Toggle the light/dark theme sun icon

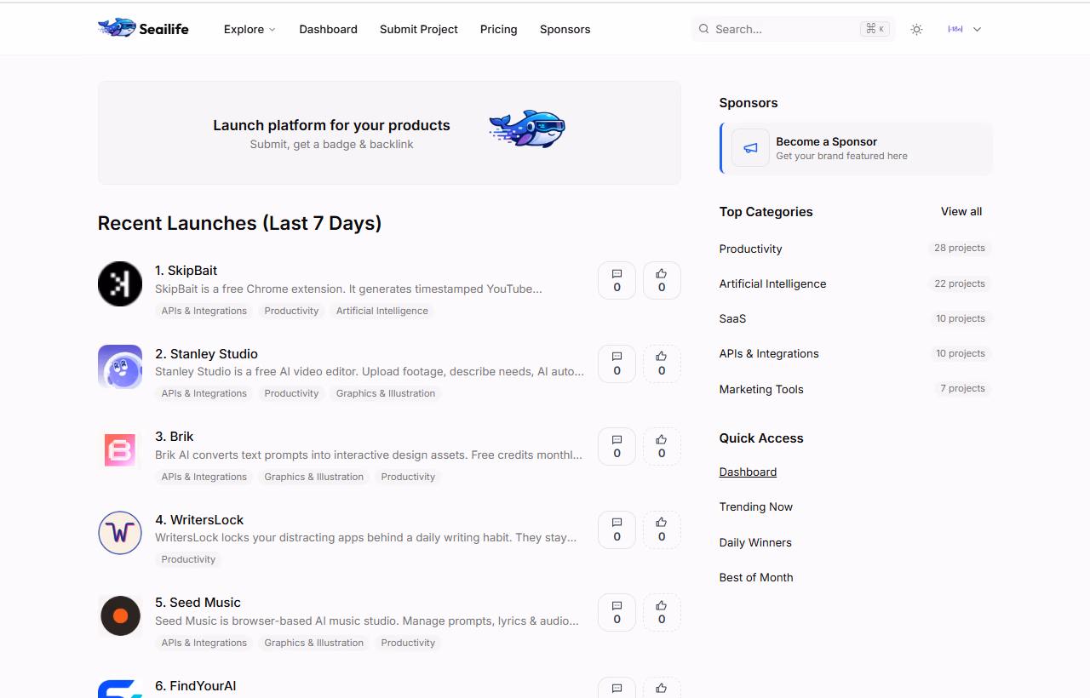(916, 29)
